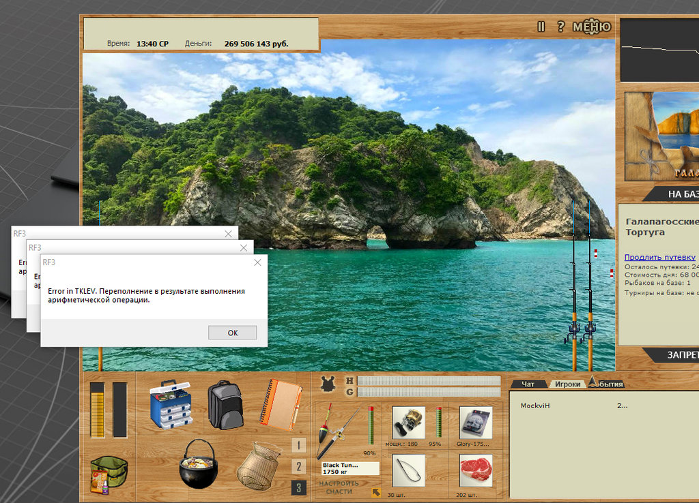The width and height of the screenshot is (699, 503).
Task: Open the fish keep net
Action: [259, 466]
